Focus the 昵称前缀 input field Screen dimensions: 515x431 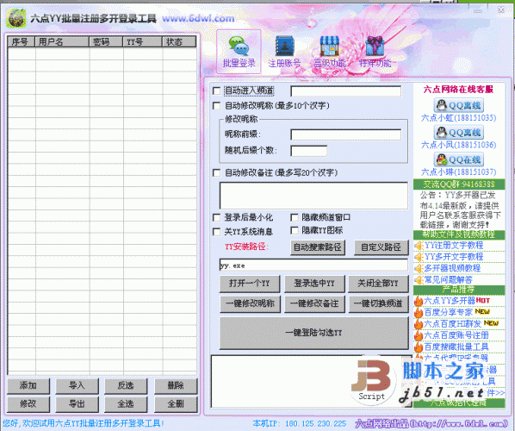point(346,134)
